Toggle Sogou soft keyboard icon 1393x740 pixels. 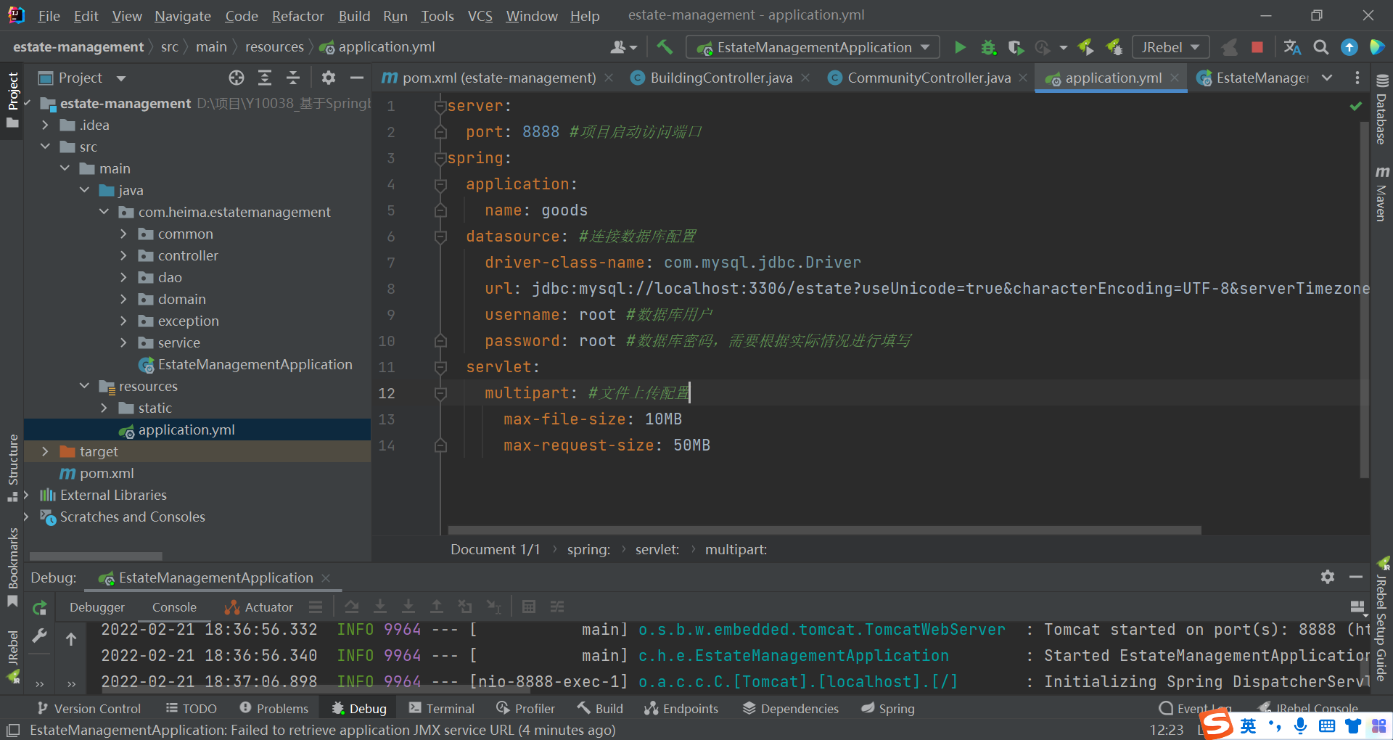(x=1326, y=725)
